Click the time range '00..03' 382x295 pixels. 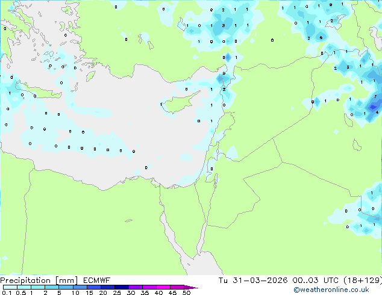point(305,281)
